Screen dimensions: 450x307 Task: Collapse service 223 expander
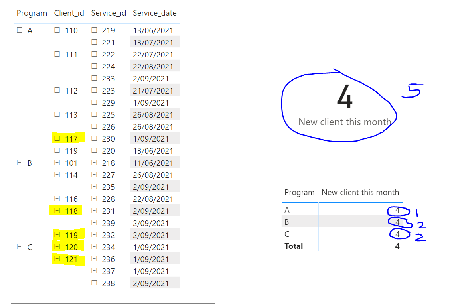pyautogui.click(x=94, y=90)
